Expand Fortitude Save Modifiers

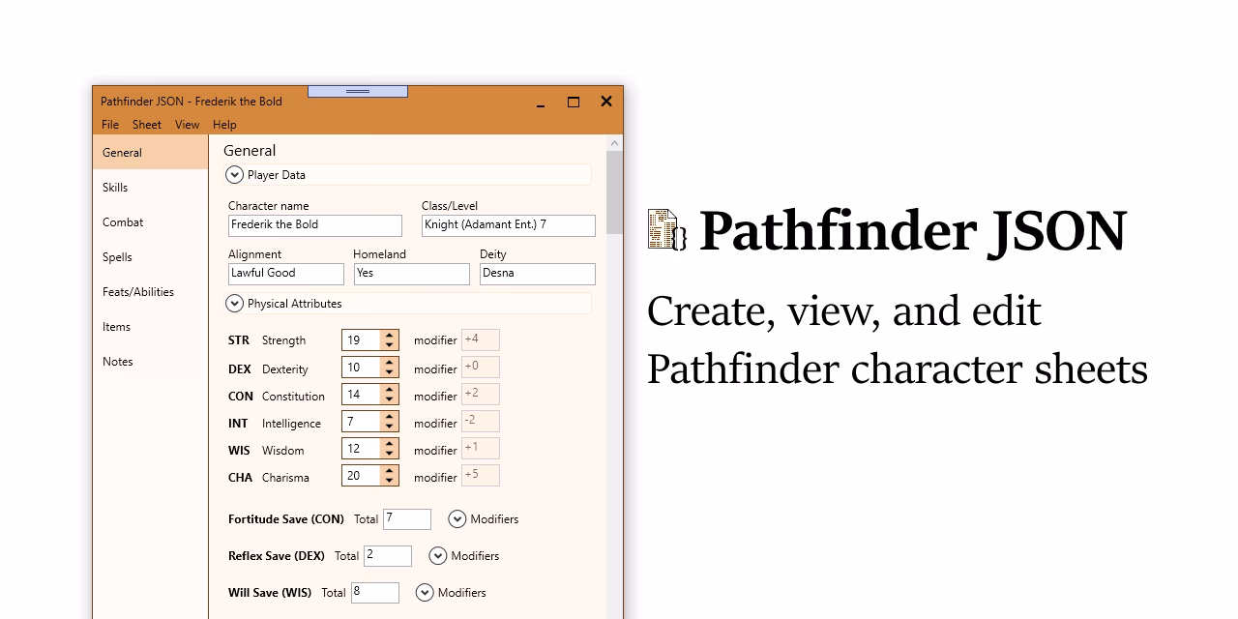(x=457, y=519)
